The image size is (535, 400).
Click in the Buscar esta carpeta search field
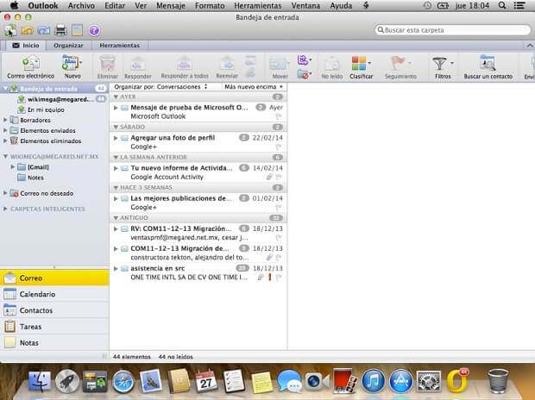[452, 30]
